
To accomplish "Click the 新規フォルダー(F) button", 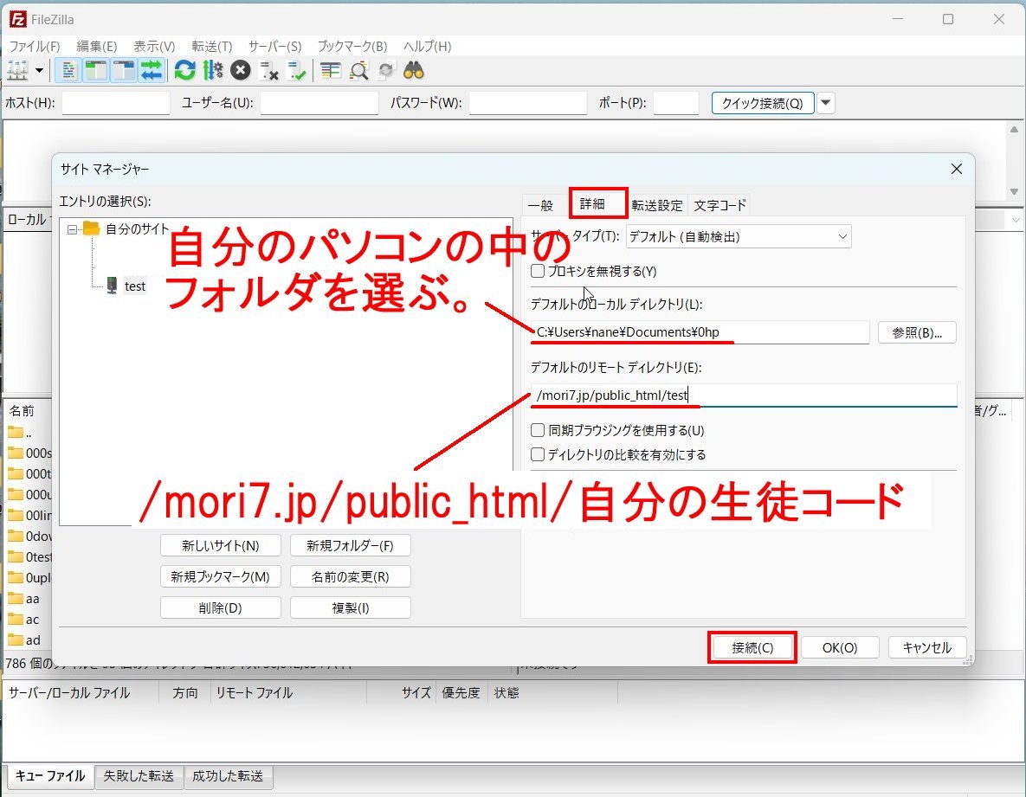I will click(350, 545).
